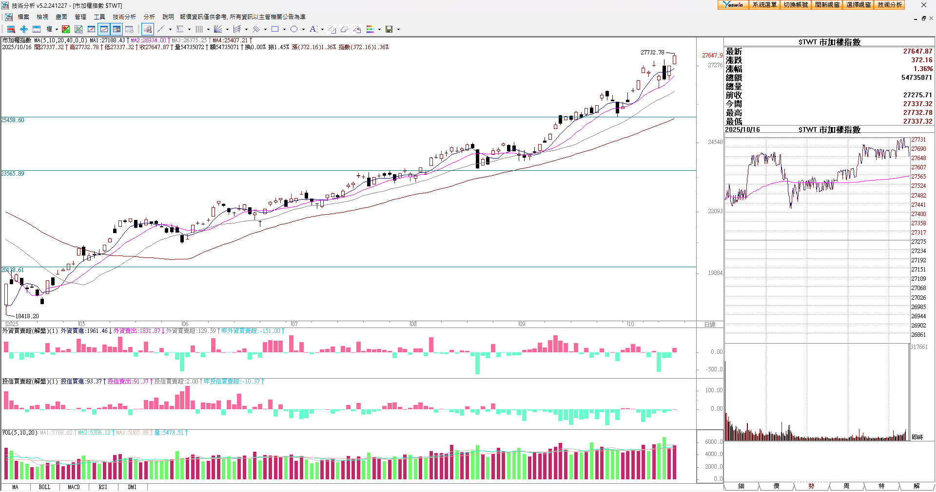Click the save floppy disk icon

pyautogui.click(x=389, y=29)
